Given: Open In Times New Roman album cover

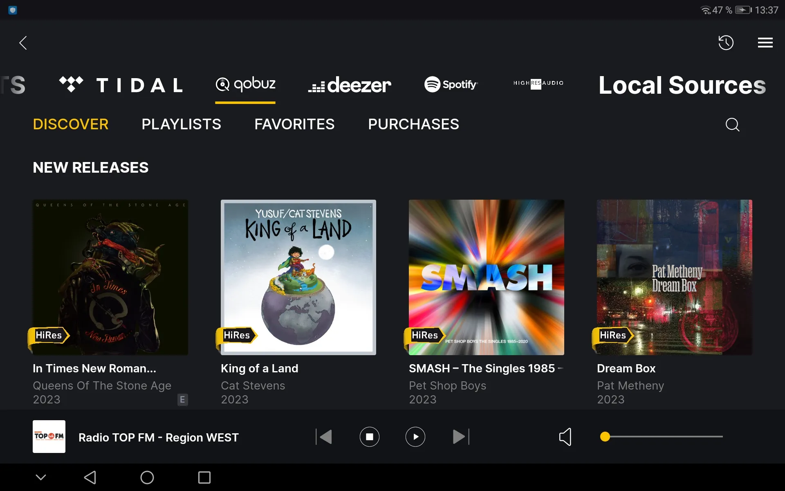Looking at the screenshot, I should [110, 277].
